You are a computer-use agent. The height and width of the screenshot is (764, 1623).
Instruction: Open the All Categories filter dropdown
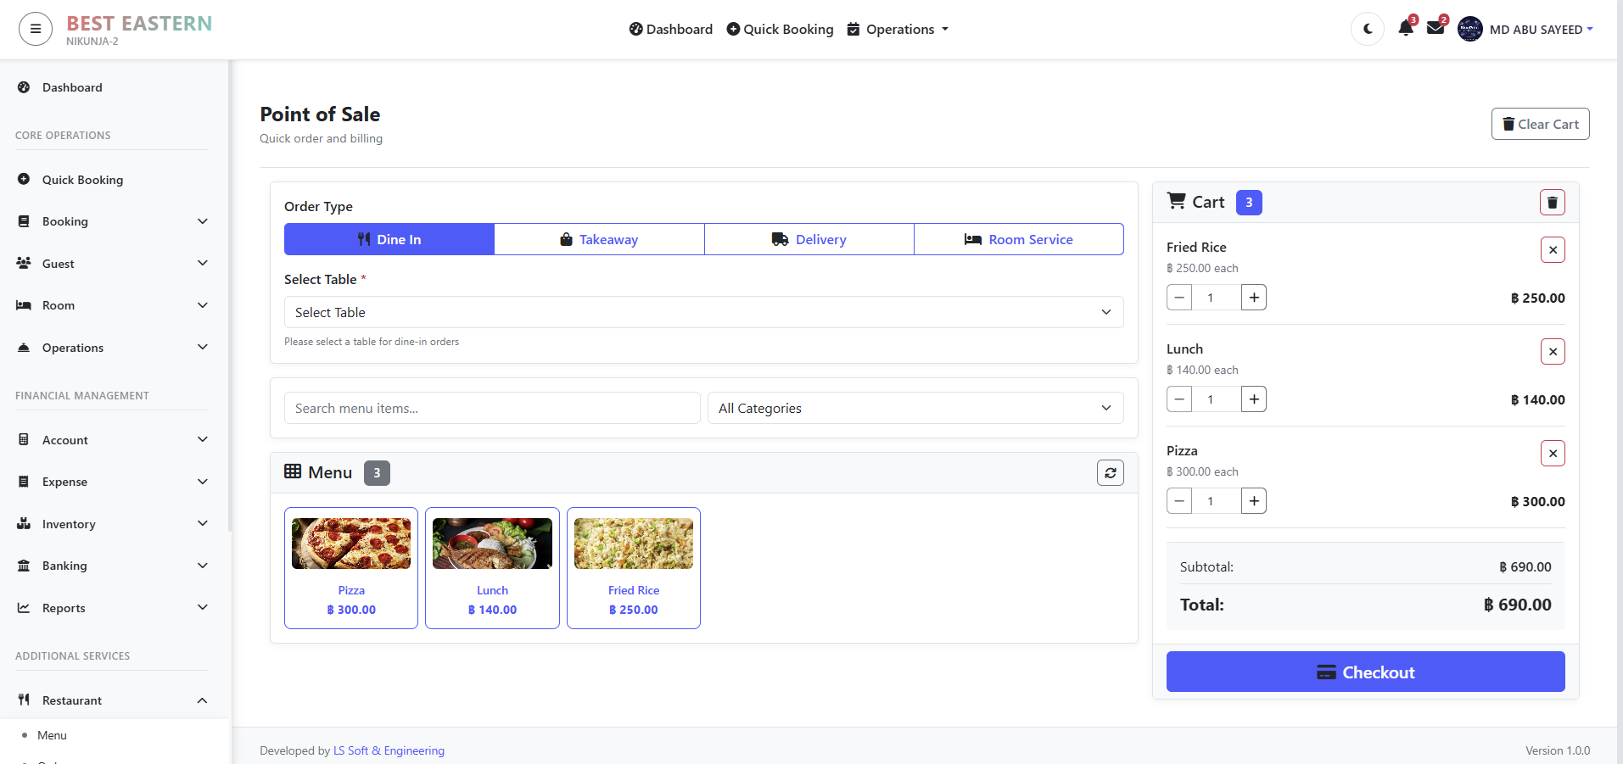click(915, 408)
